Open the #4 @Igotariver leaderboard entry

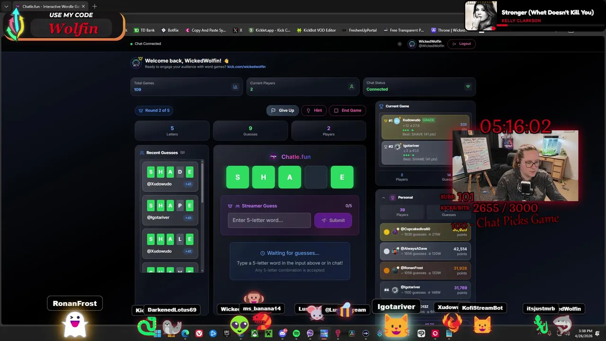(425, 289)
